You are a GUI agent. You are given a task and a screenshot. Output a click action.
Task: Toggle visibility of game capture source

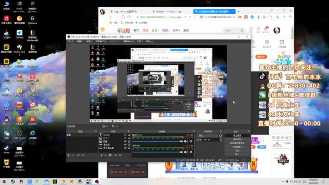pos(125,145)
